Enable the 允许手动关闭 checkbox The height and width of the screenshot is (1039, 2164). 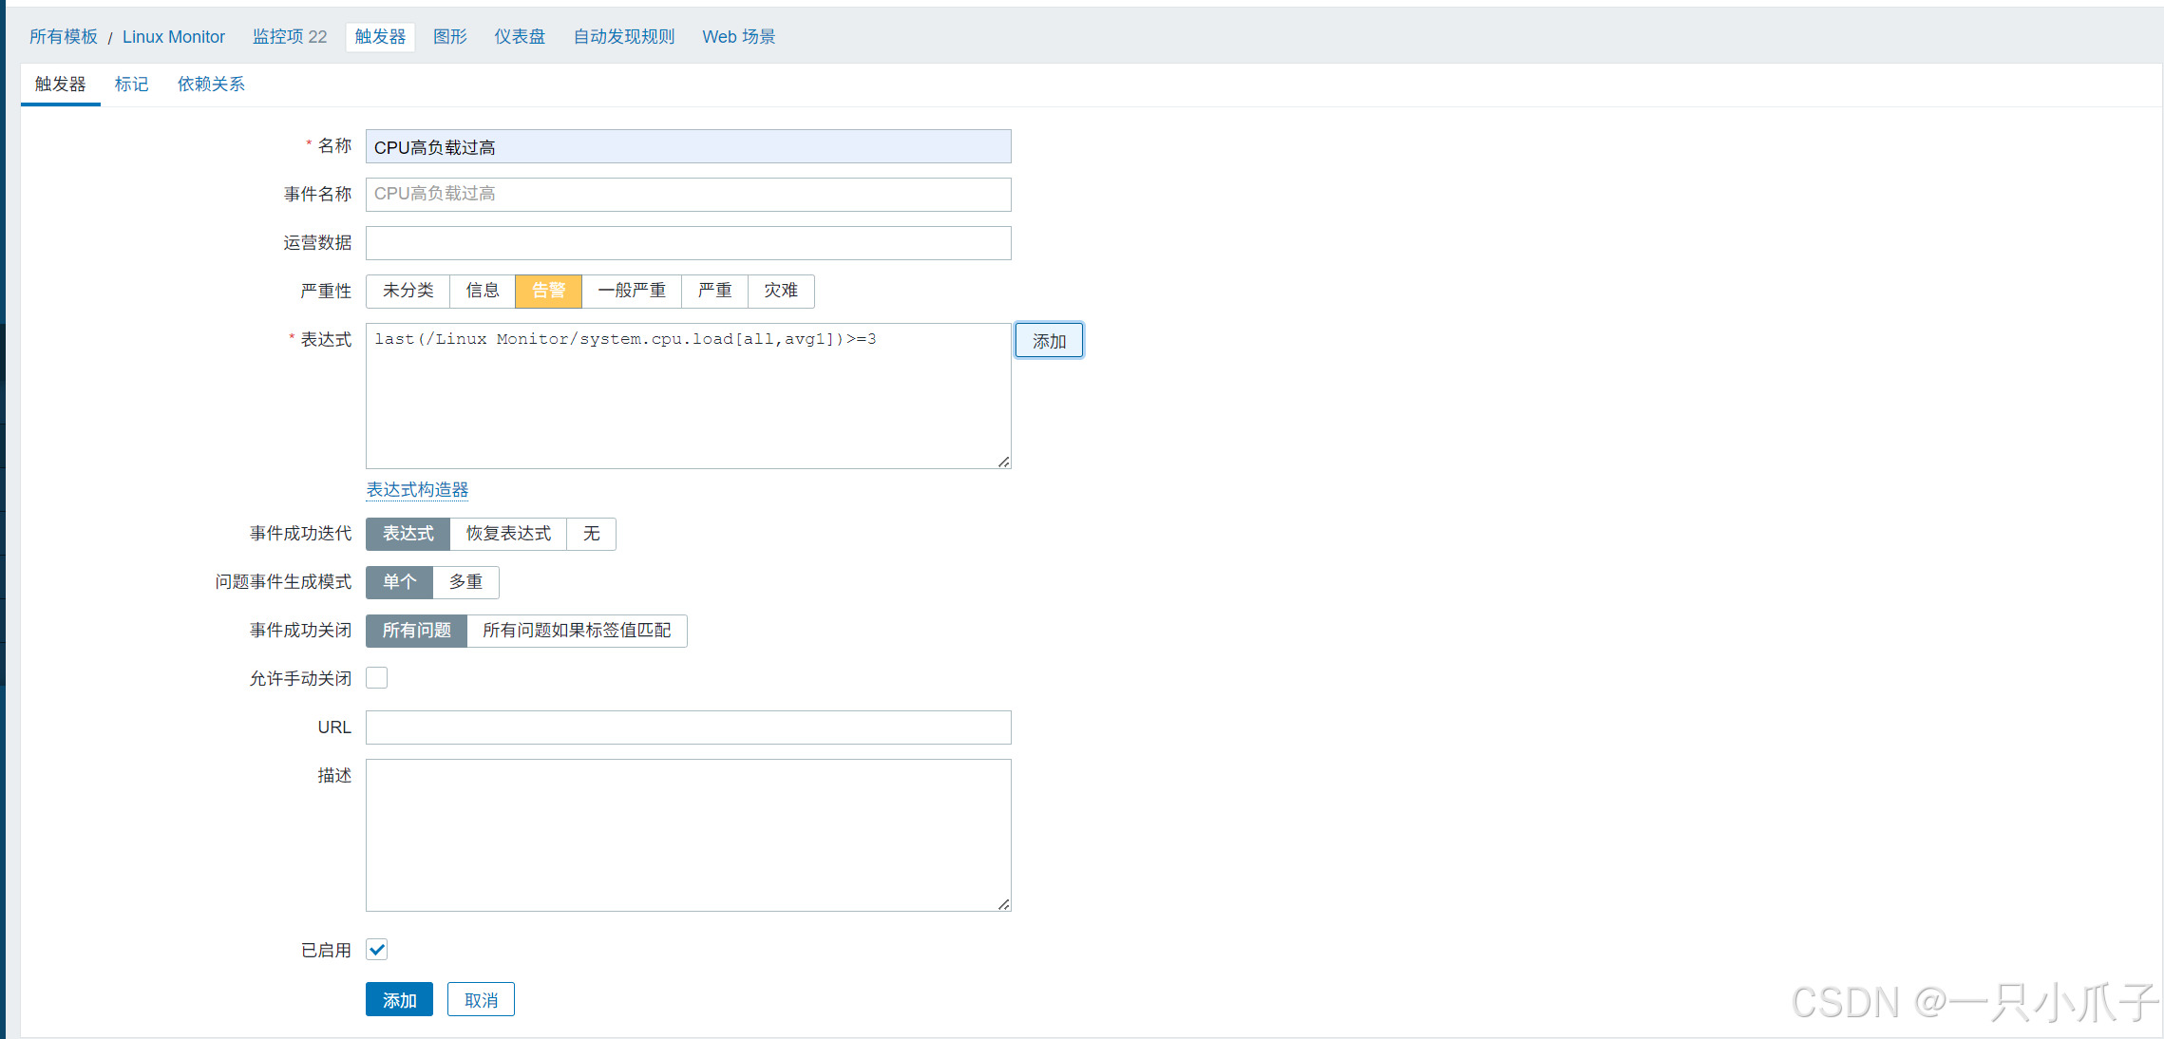(x=377, y=678)
